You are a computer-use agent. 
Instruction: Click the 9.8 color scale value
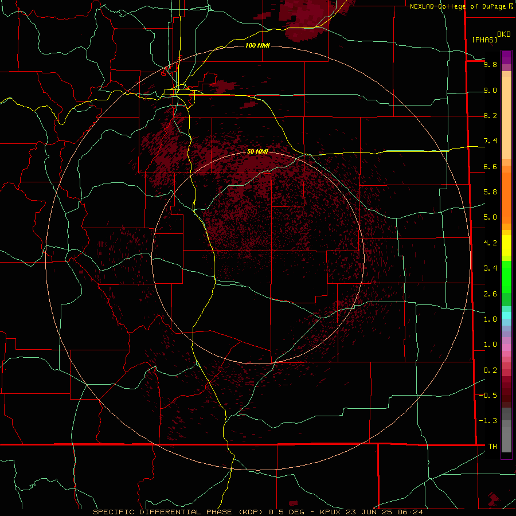[x=490, y=64]
